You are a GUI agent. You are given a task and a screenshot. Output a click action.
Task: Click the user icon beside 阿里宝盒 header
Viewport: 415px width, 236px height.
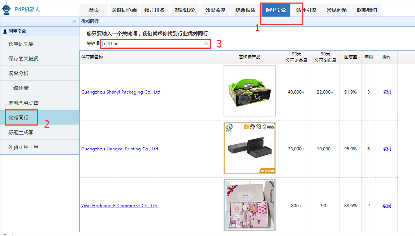pyautogui.click(x=5, y=31)
